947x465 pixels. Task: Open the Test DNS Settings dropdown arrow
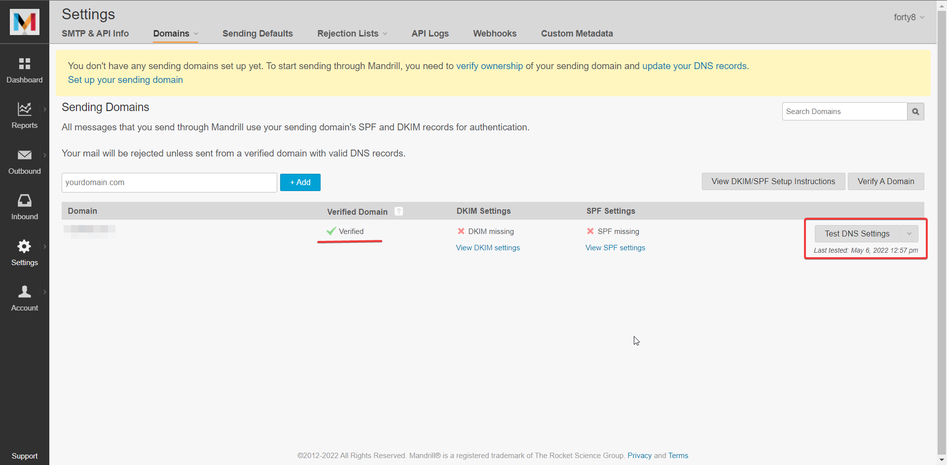pyautogui.click(x=909, y=233)
